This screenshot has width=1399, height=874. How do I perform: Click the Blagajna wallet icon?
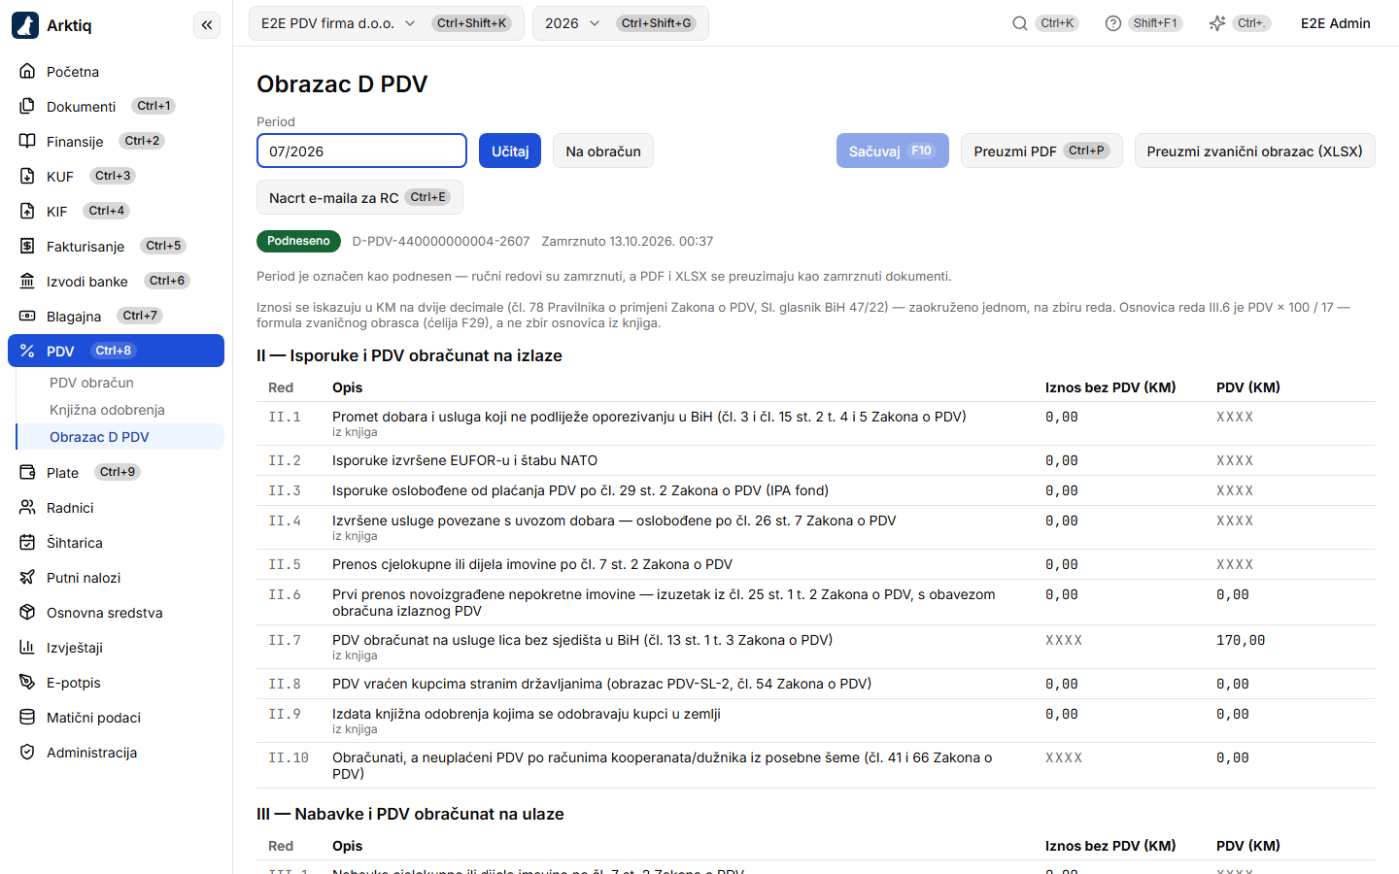[27, 317]
